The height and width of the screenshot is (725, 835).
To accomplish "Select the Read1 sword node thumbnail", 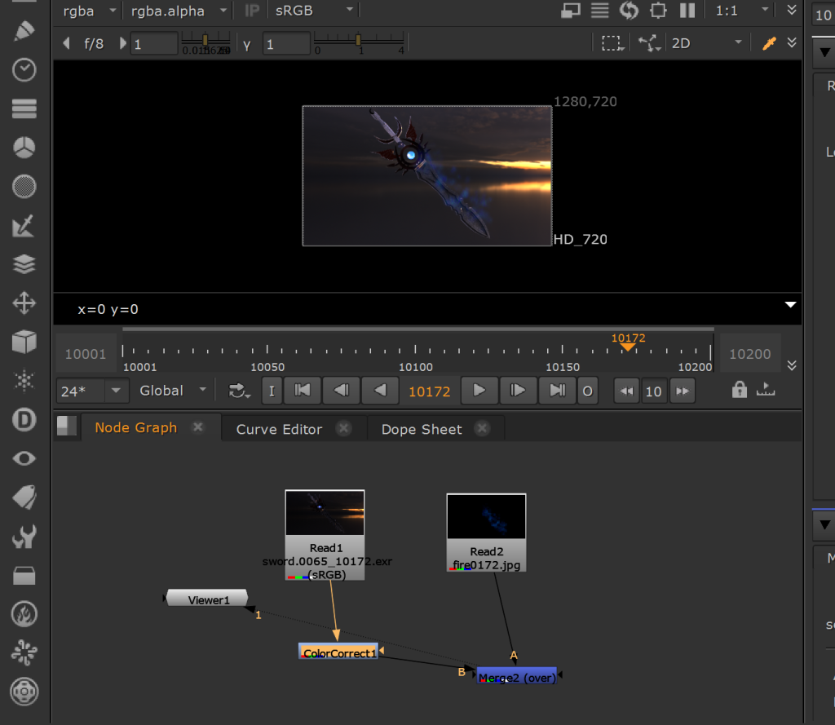I will (x=325, y=512).
